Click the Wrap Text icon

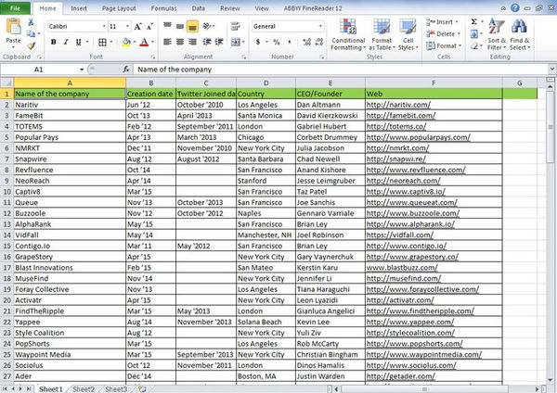pyautogui.click(x=235, y=26)
